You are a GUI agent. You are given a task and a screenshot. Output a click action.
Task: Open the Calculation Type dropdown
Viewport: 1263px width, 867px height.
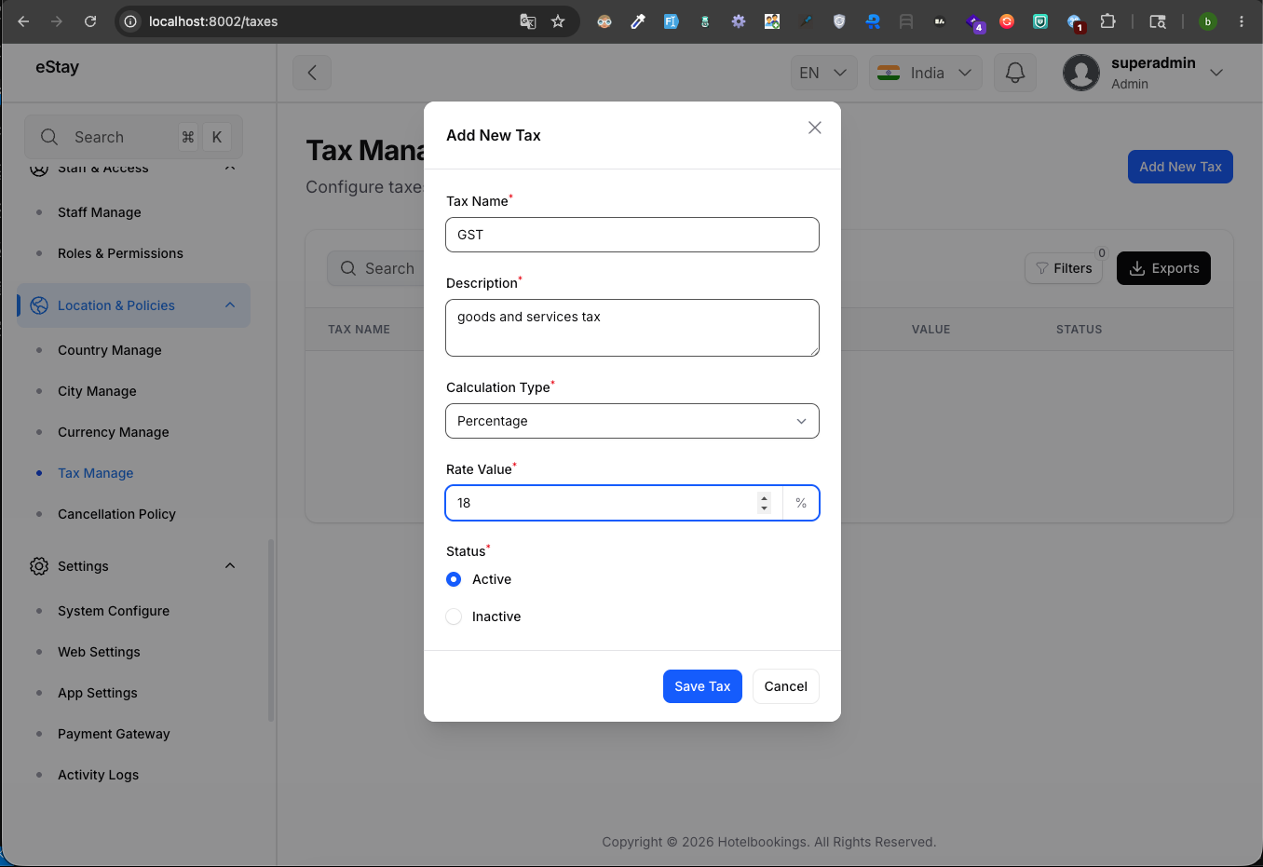point(632,421)
